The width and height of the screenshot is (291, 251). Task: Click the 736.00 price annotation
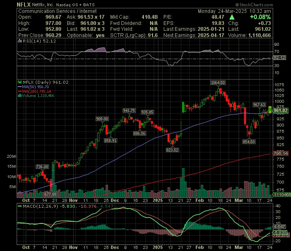tap(42, 167)
